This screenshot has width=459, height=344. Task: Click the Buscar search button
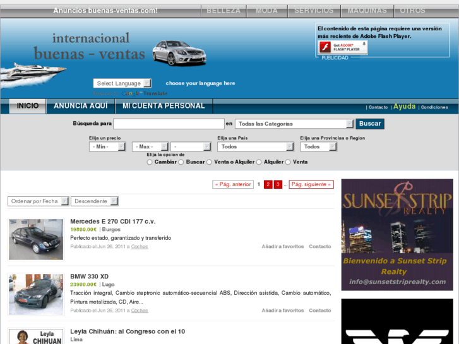tap(370, 124)
